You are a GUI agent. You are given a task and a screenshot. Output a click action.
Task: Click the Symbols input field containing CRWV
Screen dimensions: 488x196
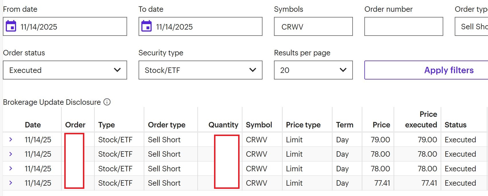(313, 27)
